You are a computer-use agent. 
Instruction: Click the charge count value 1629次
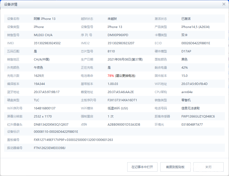tap(39, 76)
